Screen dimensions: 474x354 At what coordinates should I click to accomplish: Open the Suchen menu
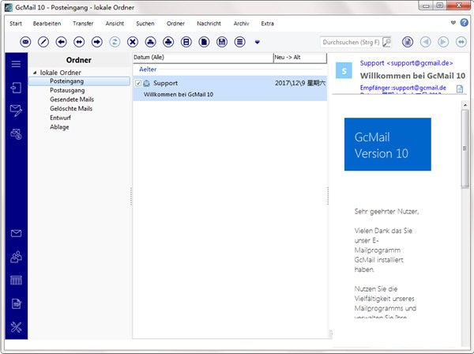pyautogui.click(x=145, y=24)
